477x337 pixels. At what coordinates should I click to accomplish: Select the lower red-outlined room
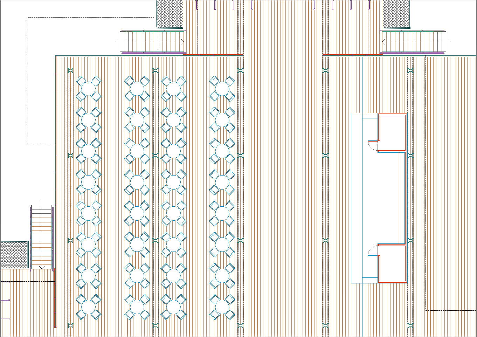392,263
